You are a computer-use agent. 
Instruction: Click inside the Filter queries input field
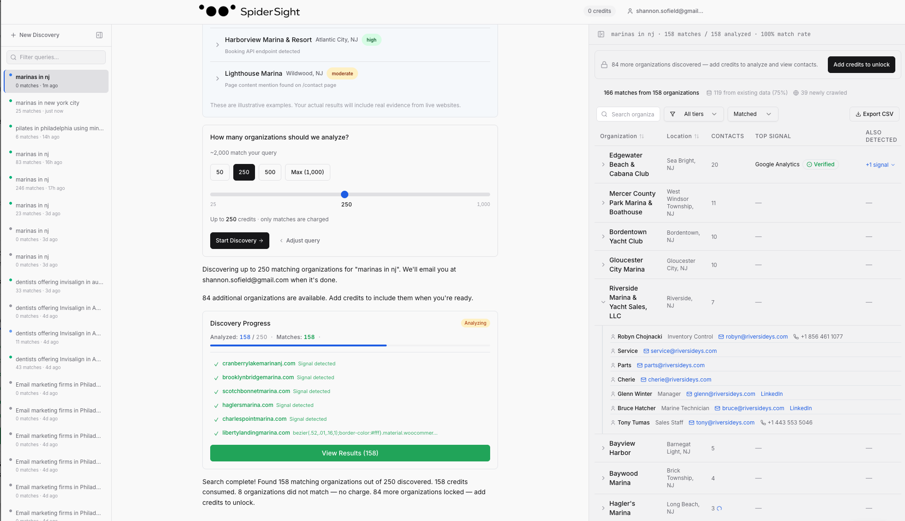click(55, 57)
